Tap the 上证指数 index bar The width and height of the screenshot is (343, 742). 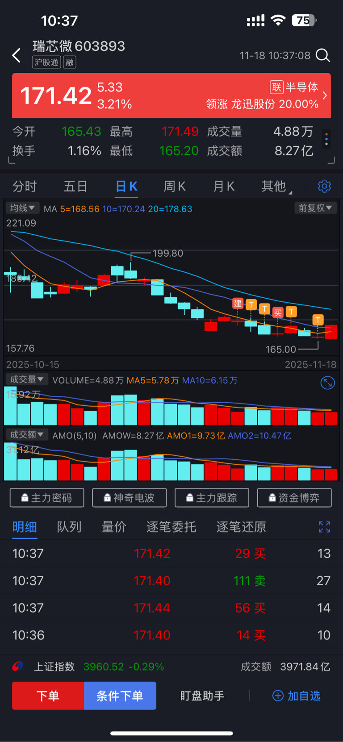pos(171,667)
